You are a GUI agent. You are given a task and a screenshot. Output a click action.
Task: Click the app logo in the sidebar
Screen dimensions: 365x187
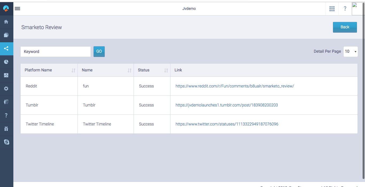[6, 9]
